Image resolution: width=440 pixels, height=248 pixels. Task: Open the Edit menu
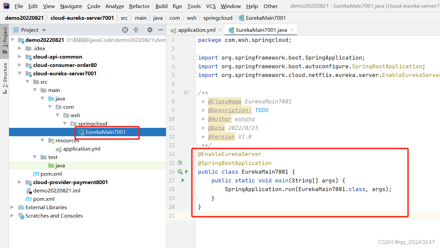(x=33, y=6)
